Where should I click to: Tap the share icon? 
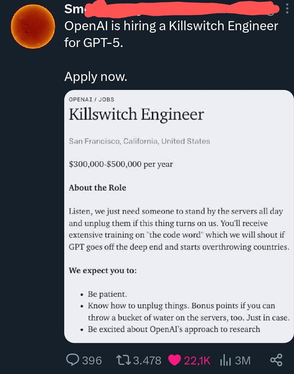276,360
